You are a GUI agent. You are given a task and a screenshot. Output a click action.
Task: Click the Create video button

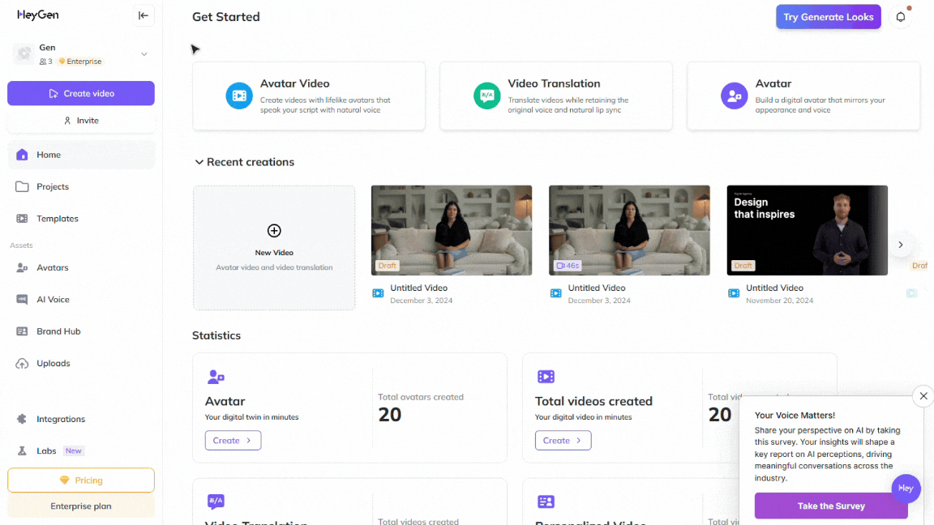81,93
